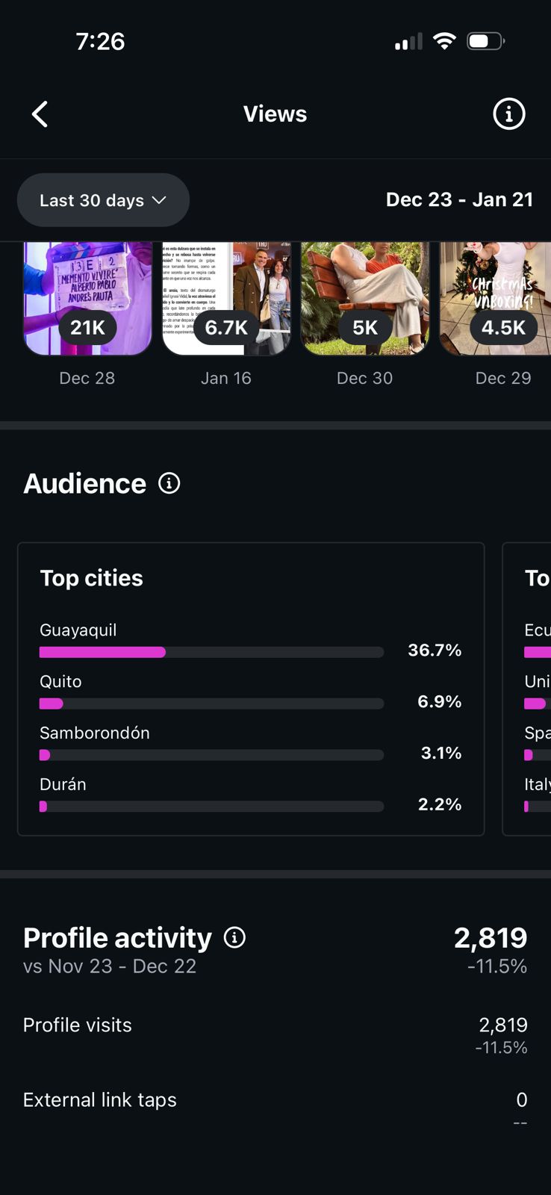The width and height of the screenshot is (551, 1195).
Task: Tap the cellular signal bars icon
Action: point(408,42)
